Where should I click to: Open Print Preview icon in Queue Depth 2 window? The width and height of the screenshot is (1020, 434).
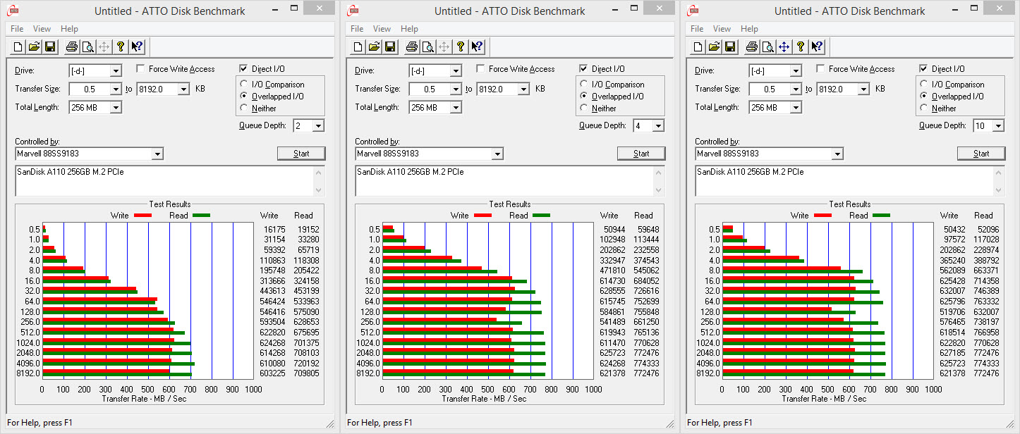87,47
